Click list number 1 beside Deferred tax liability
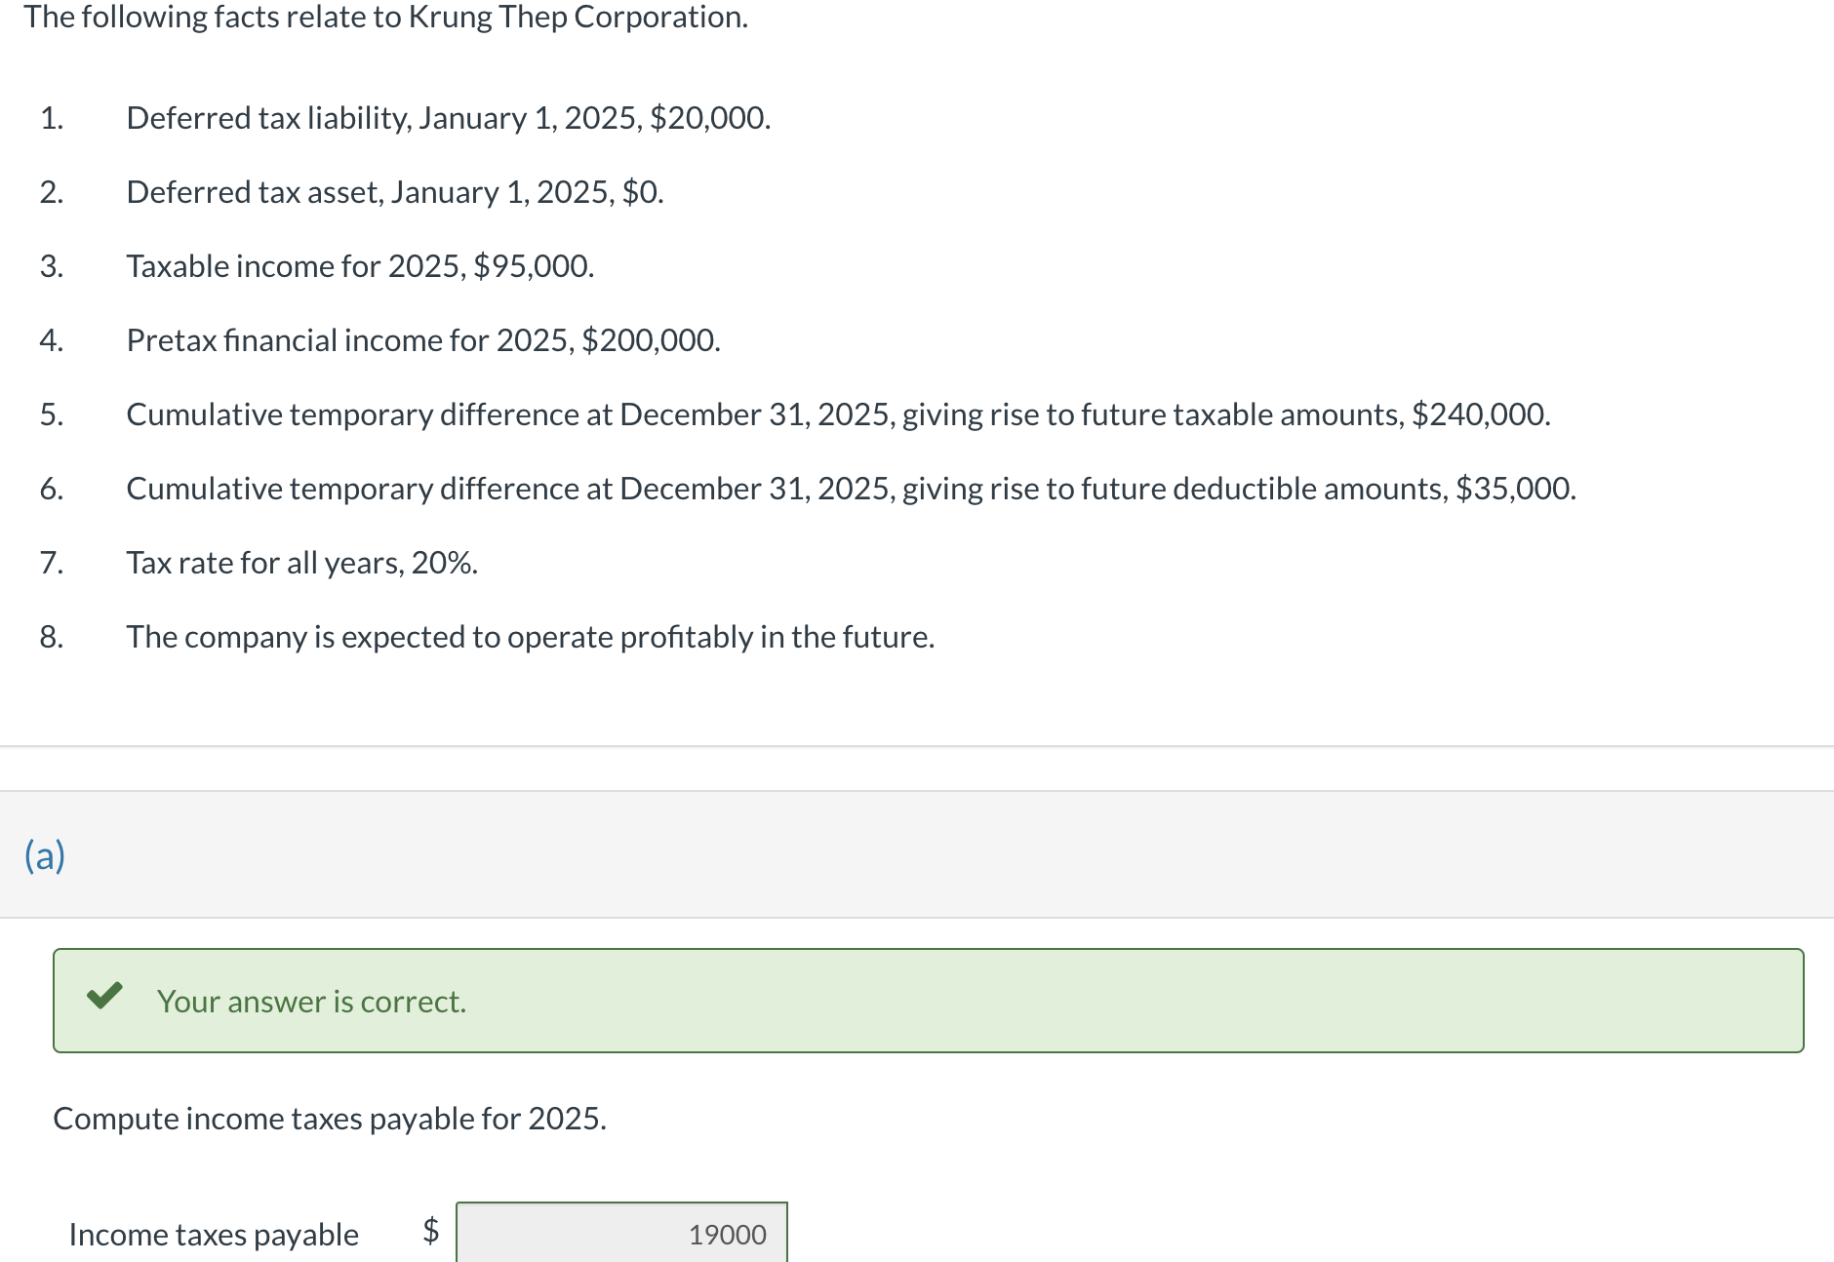 click(52, 118)
